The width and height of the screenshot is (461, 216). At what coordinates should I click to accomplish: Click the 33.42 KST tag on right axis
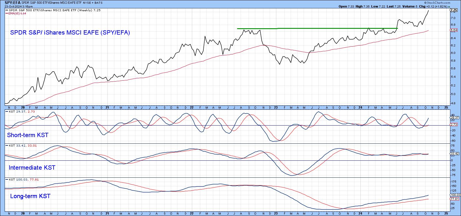[454, 154]
